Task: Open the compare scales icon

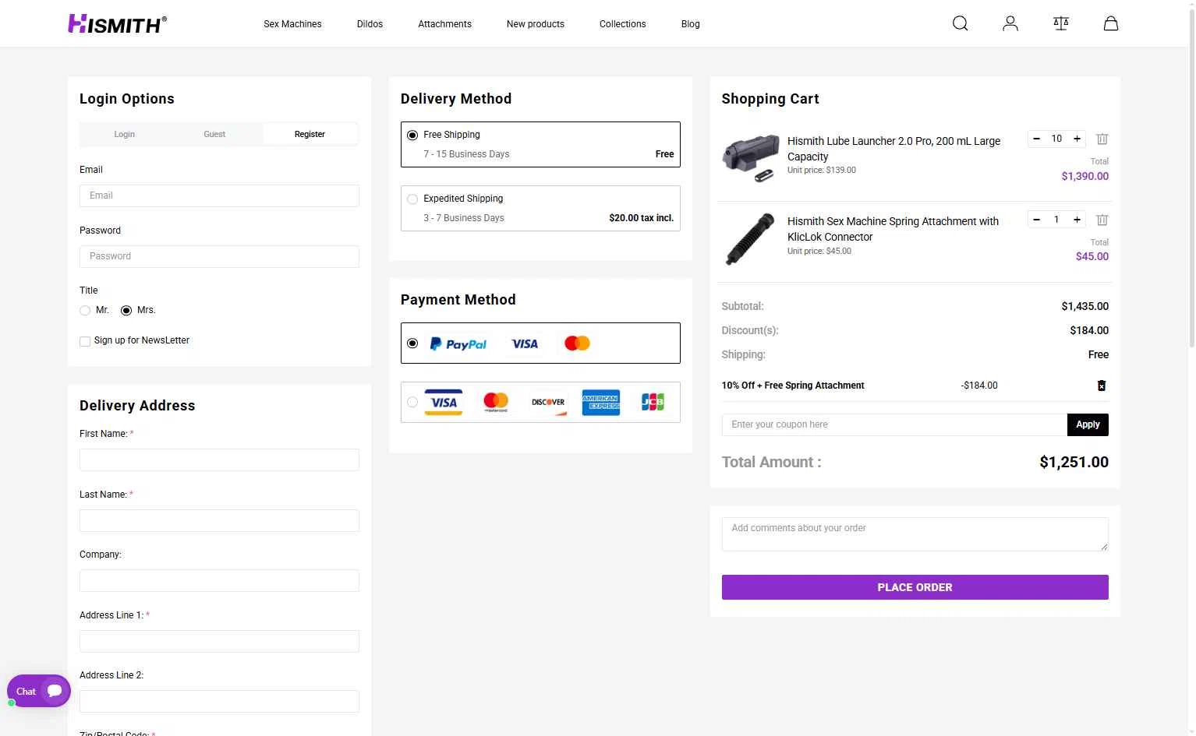Action: click(1061, 23)
